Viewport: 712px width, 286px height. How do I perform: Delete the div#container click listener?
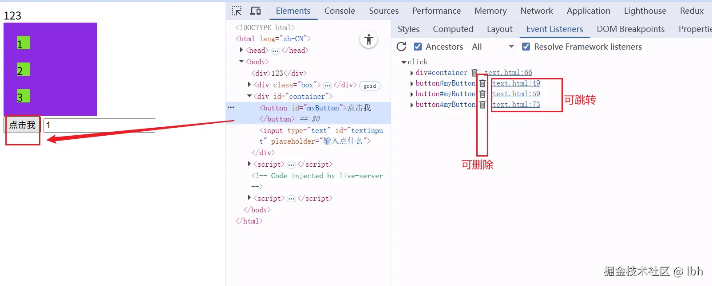click(x=475, y=72)
